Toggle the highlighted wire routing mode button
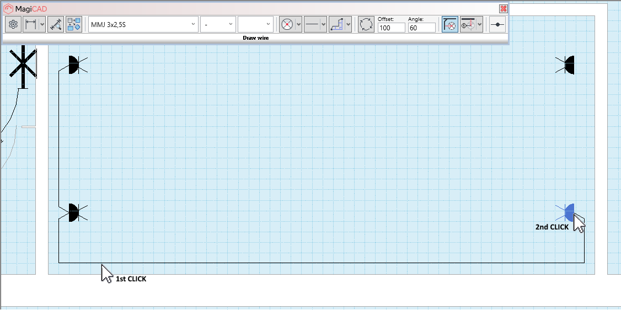Screen dimensions: 621x331 pyautogui.click(x=449, y=24)
